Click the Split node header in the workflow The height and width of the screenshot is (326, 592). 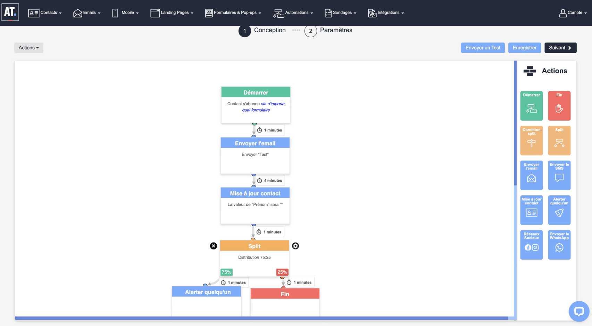tap(255, 246)
